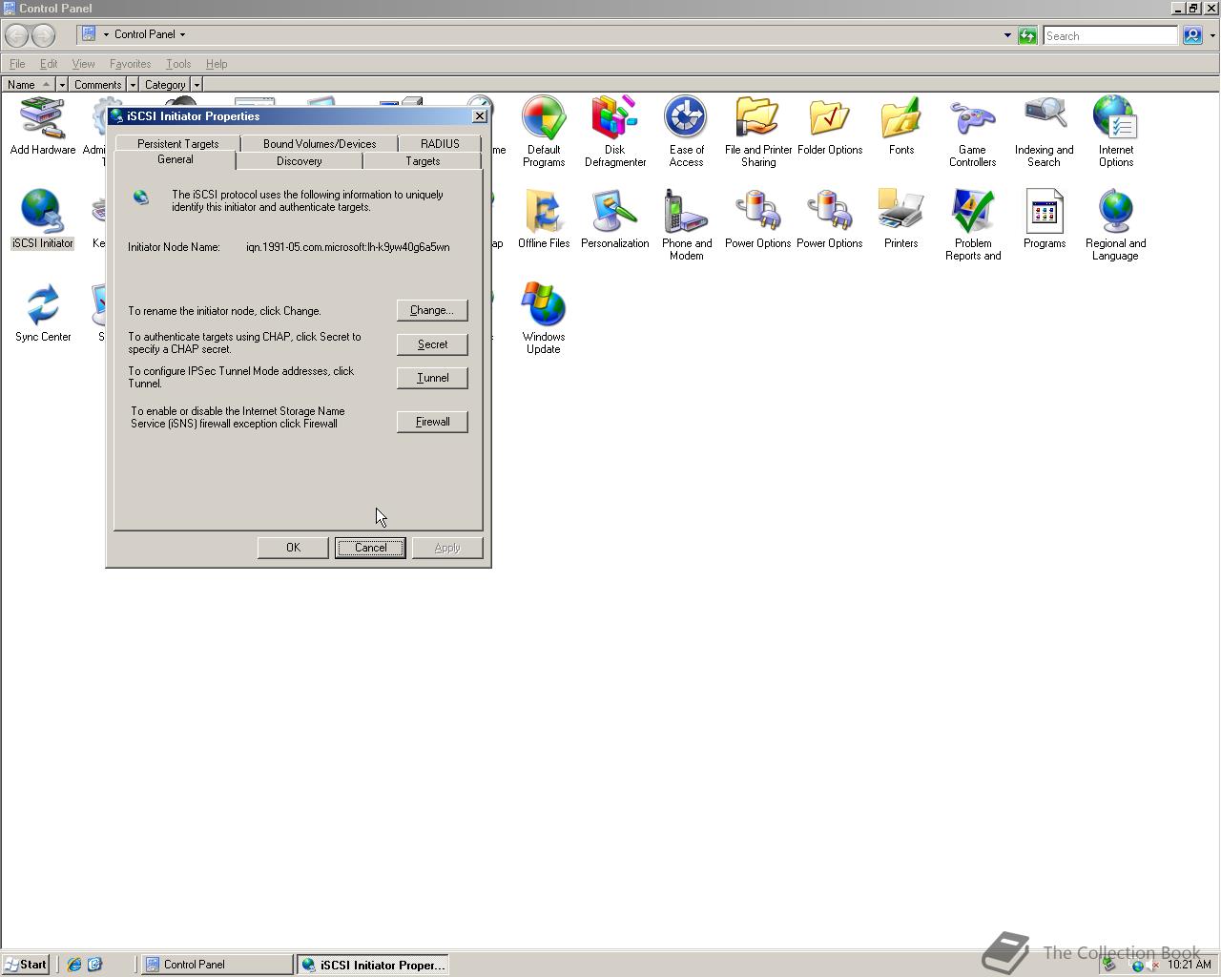Click the Firewall button
Image resolution: width=1221 pixels, height=977 pixels.
(x=432, y=422)
